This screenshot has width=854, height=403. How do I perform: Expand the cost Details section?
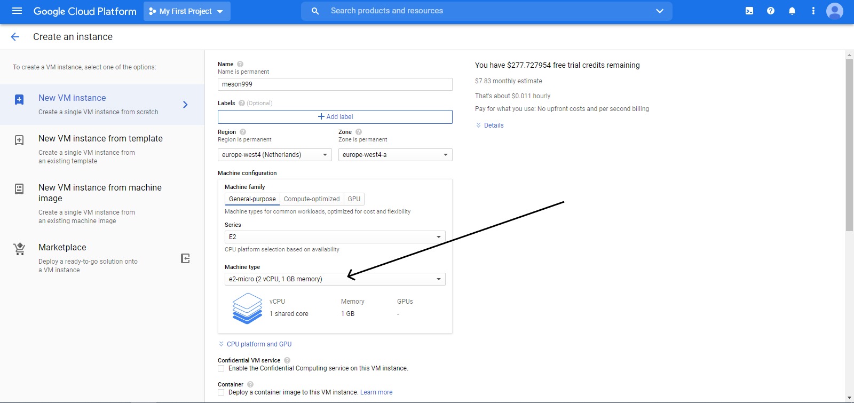489,125
